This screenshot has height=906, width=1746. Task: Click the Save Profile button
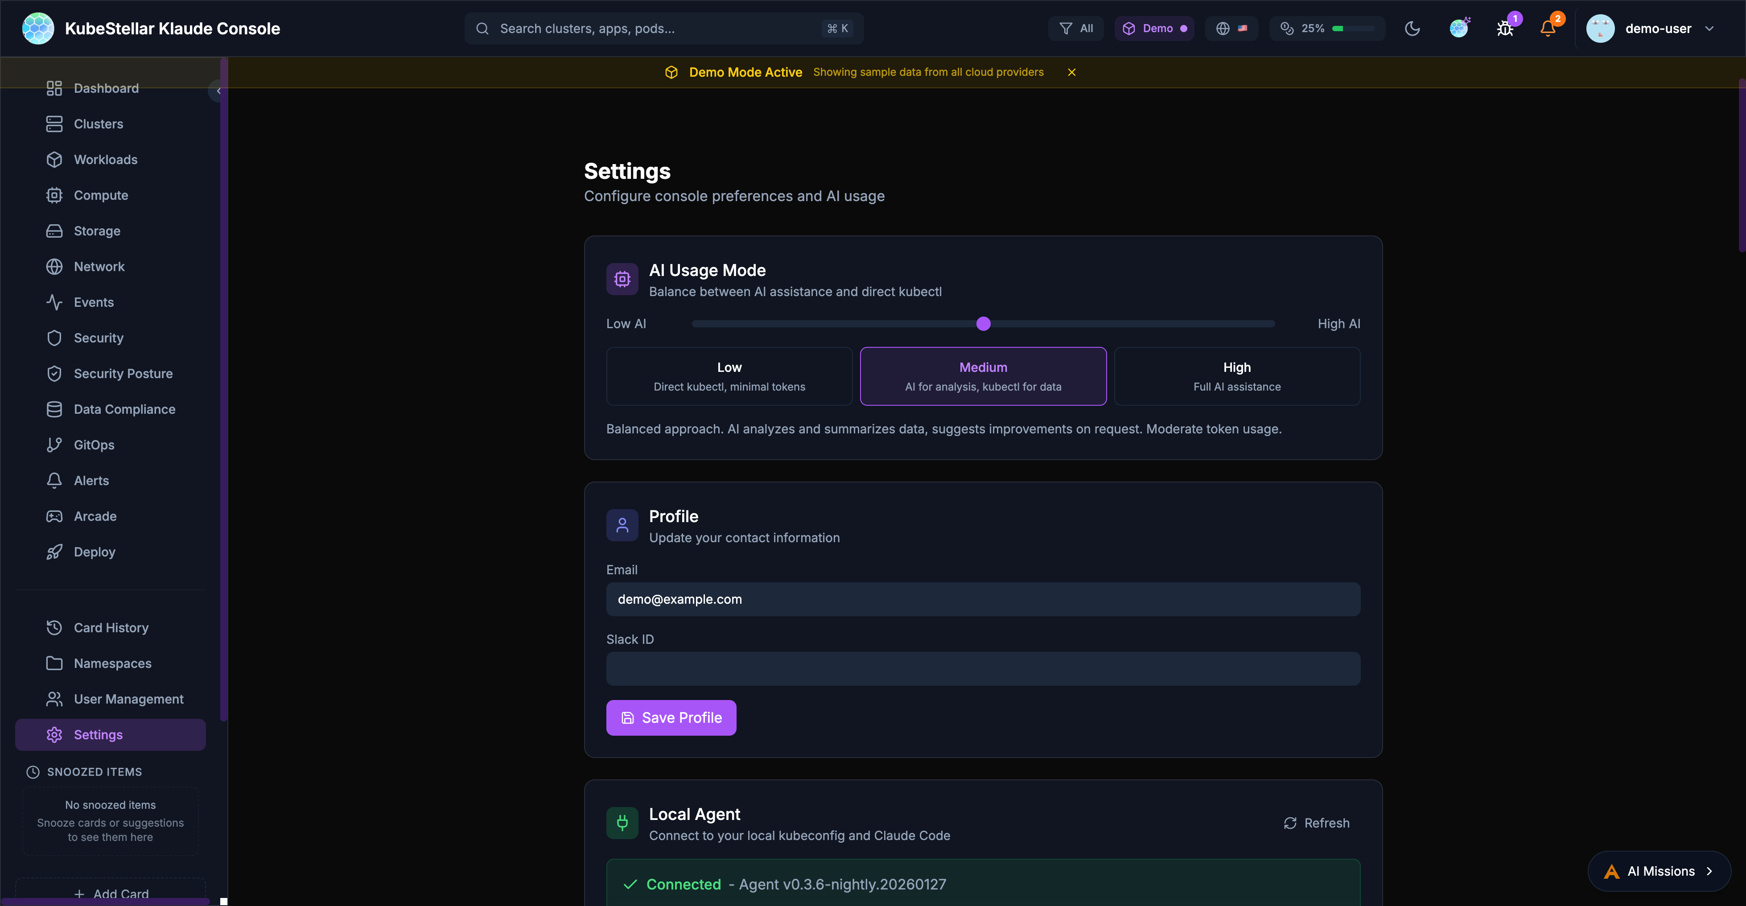tap(670, 717)
